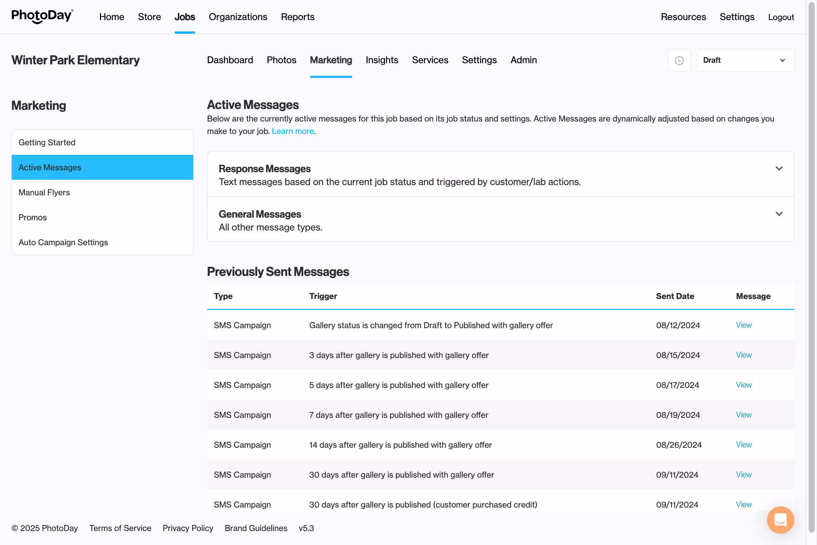
Task: Click the Winter Park Elementary job title
Action: pos(76,60)
